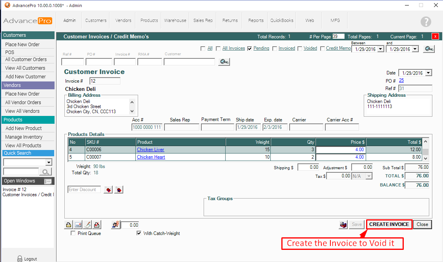Screen dimensions: 443x262
Task: Click the search icon beside Customer field
Action: click(x=224, y=61)
